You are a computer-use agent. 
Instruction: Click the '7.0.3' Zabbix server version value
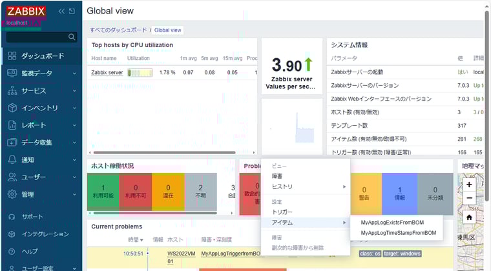[x=463, y=86]
